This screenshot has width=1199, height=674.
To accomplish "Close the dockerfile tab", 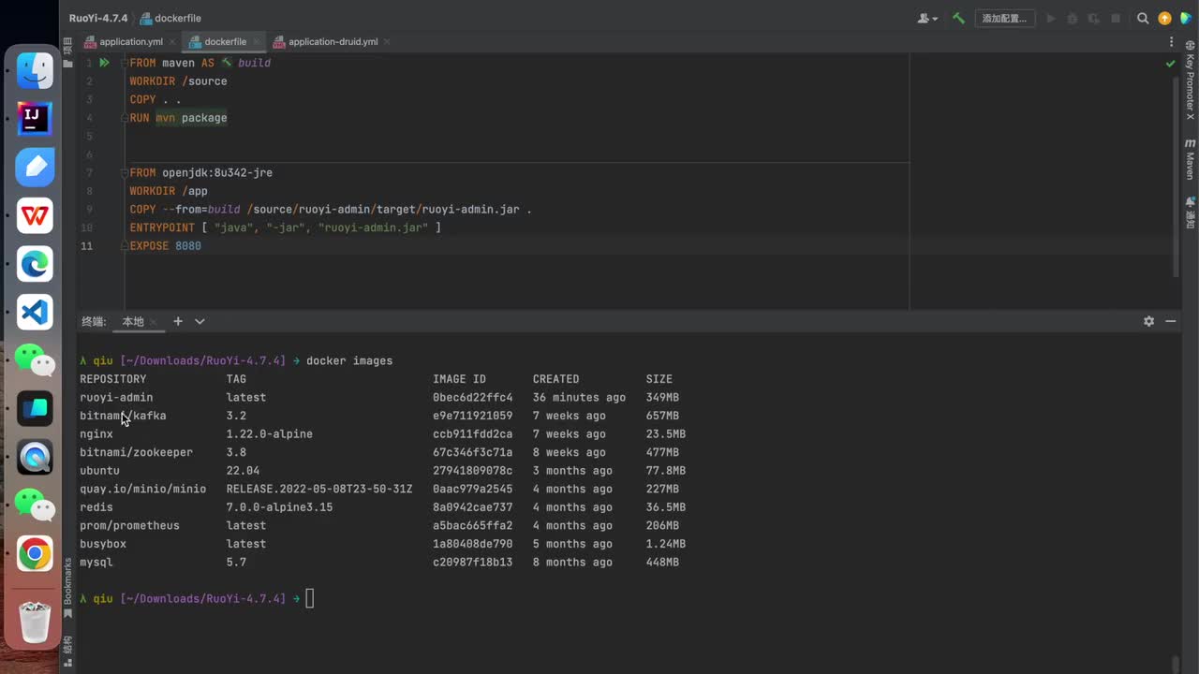I will coord(256,42).
